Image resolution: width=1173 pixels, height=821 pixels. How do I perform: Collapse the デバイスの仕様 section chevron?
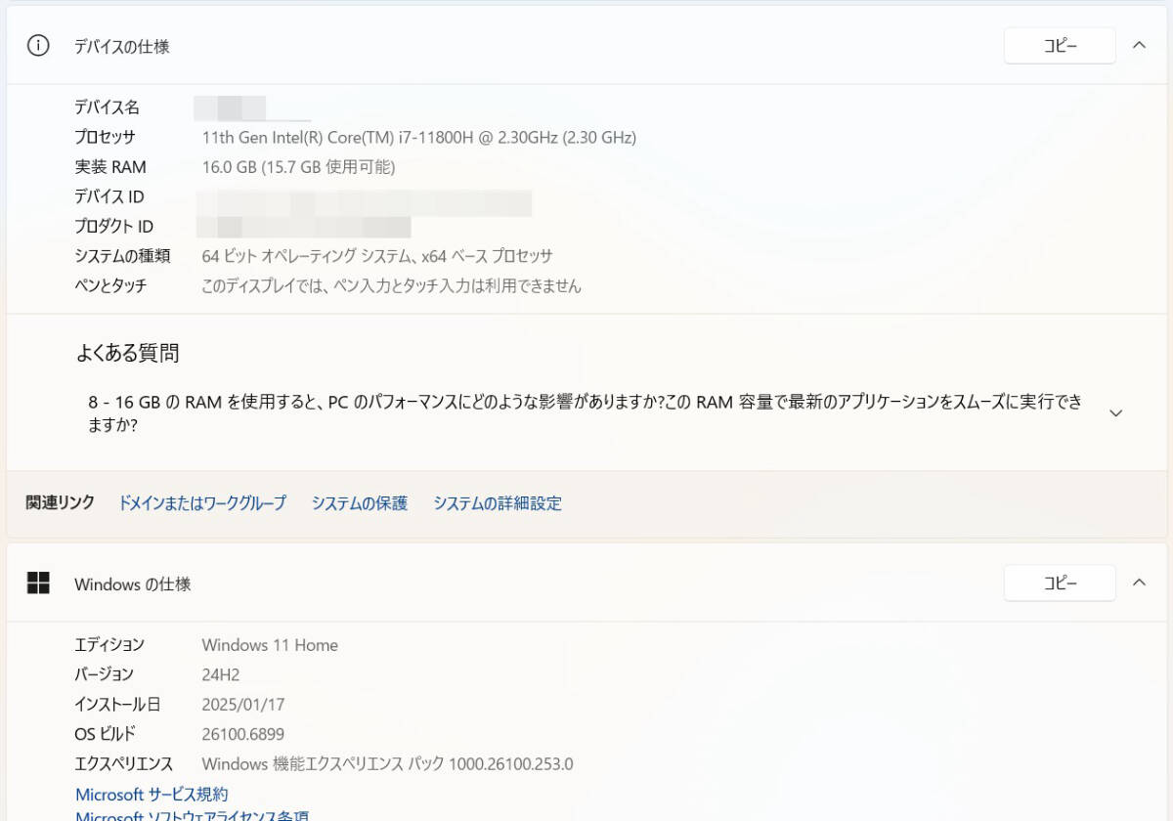pos(1139,45)
